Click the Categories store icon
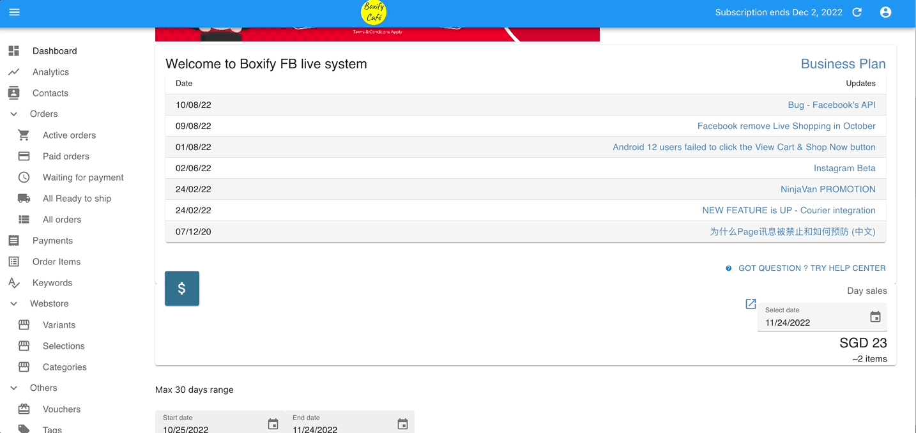This screenshot has width=916, height=433. (x=24, y=367)
